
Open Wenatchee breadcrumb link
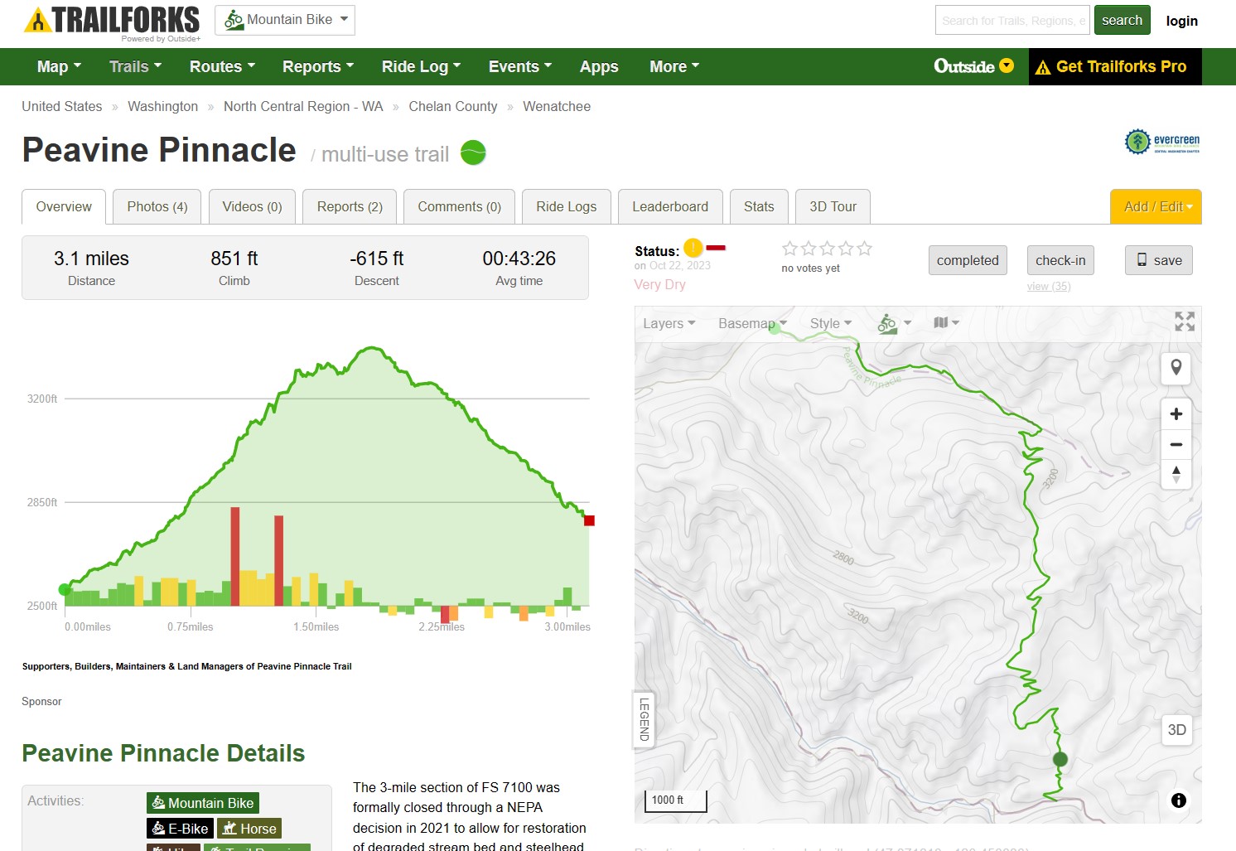557,106
